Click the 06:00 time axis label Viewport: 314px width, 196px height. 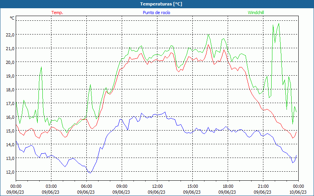click(x=86, y=187)
